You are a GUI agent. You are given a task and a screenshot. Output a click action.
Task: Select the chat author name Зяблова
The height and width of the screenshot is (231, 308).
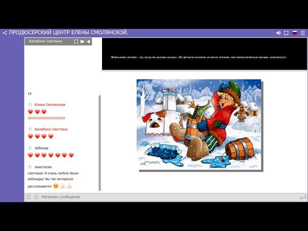click(x=41, y=148)
